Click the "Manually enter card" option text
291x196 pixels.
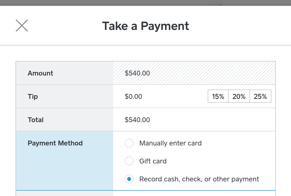[x=171, y=143]
